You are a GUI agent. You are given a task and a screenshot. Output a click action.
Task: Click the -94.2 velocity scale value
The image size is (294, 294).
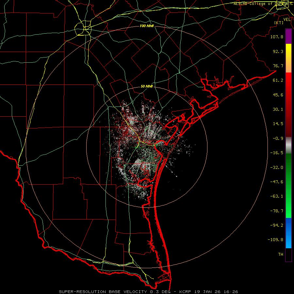point(277,225)
